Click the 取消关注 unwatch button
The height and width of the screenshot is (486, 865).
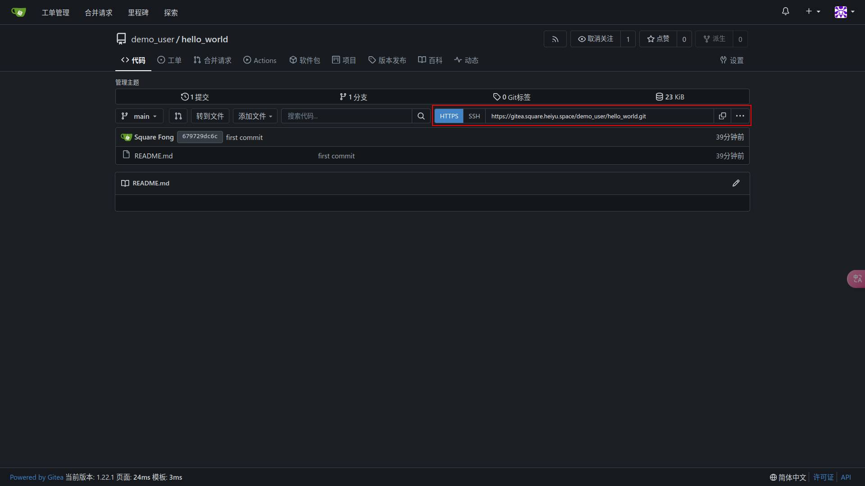click(x=596, y=39)
